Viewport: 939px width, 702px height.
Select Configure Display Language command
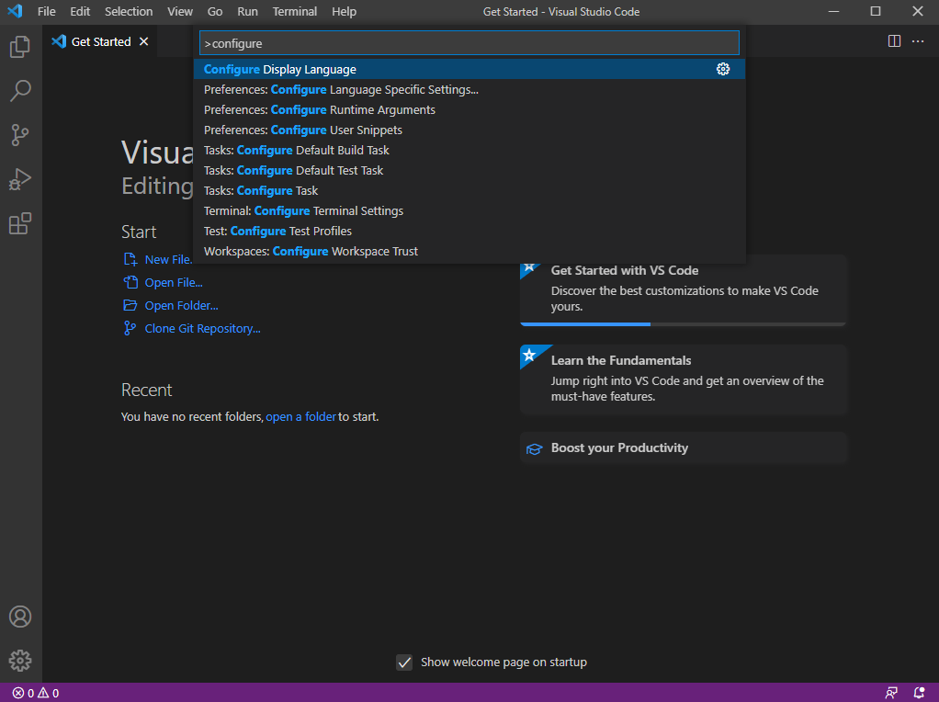(x=469, y=69)
